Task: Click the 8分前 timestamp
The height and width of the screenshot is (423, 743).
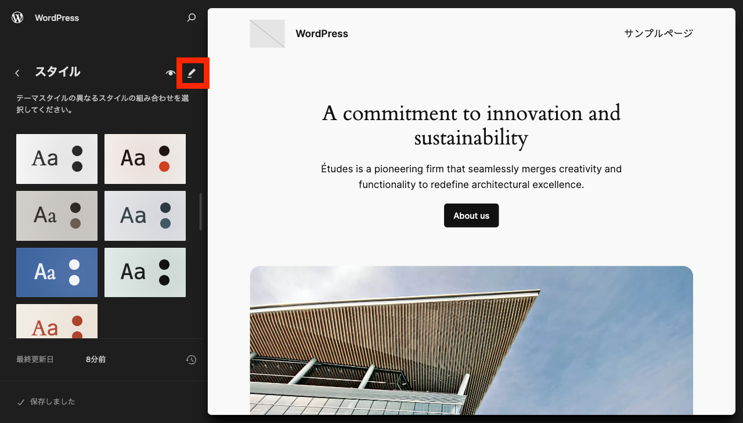Action: point(96,360)
